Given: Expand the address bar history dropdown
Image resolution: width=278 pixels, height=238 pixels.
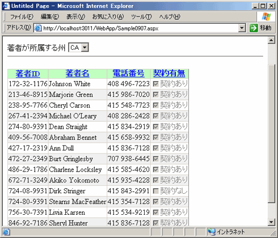Looking at the screenshot, I should tap(242, 28).
